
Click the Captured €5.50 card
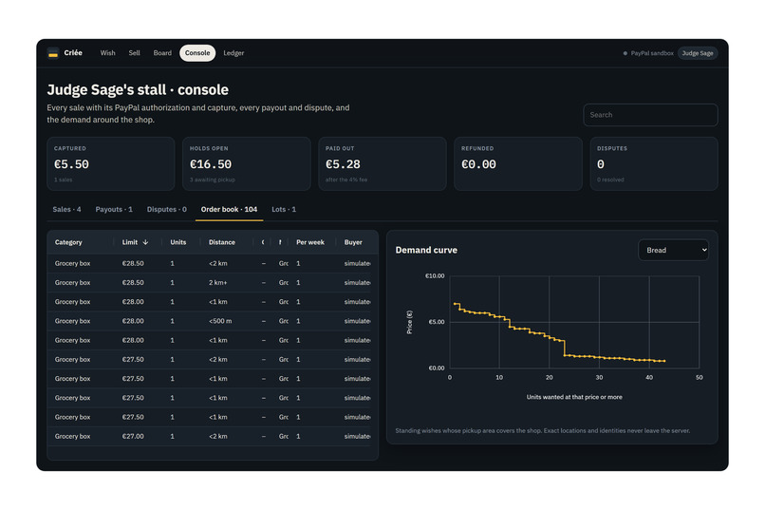click(x=111, y=163)
